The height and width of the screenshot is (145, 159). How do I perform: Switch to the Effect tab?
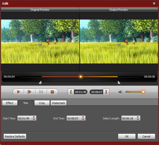(x=10, y=103)
